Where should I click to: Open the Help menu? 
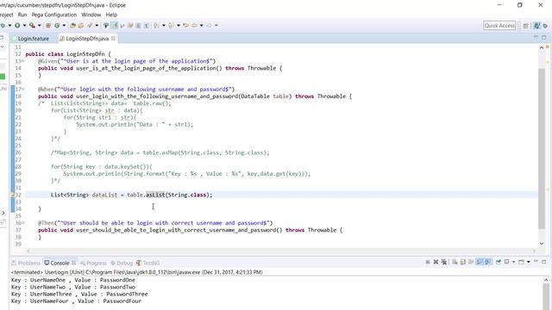(111, 15)
